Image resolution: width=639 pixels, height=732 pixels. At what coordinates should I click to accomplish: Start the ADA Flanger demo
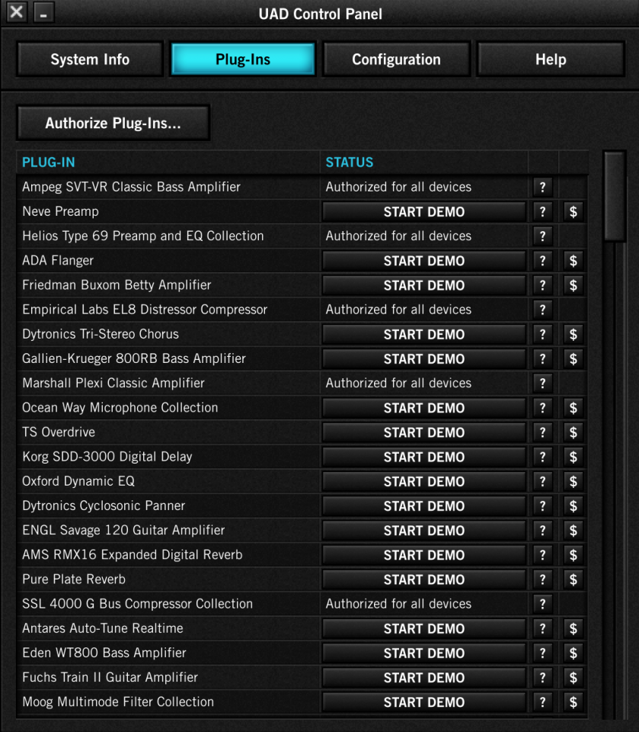point(424,261)
